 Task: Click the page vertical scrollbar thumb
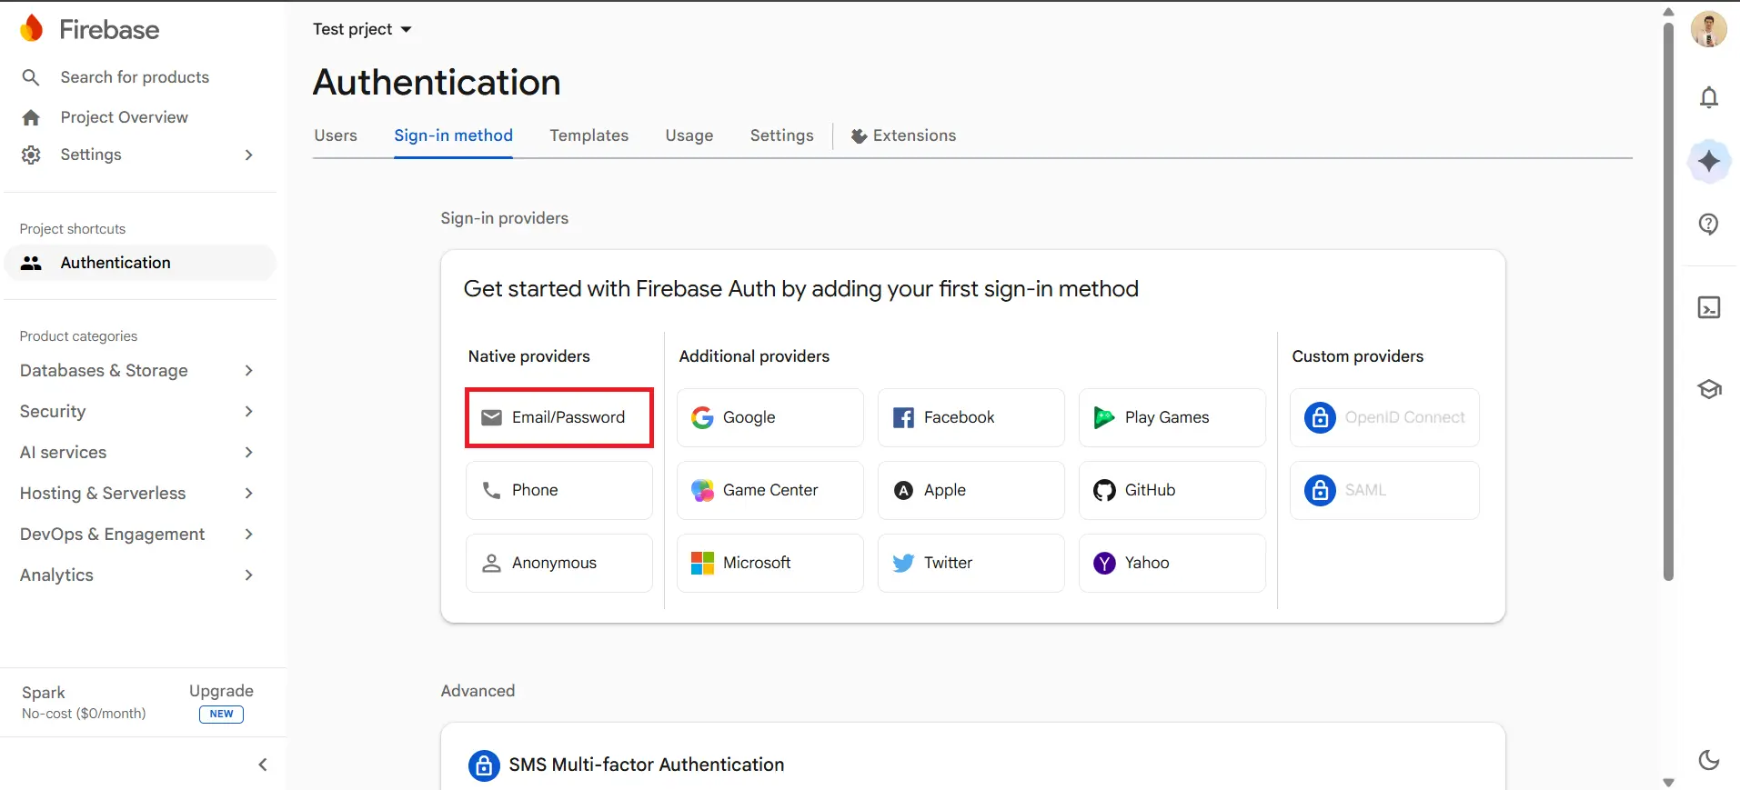click(x=1668, y=300)
